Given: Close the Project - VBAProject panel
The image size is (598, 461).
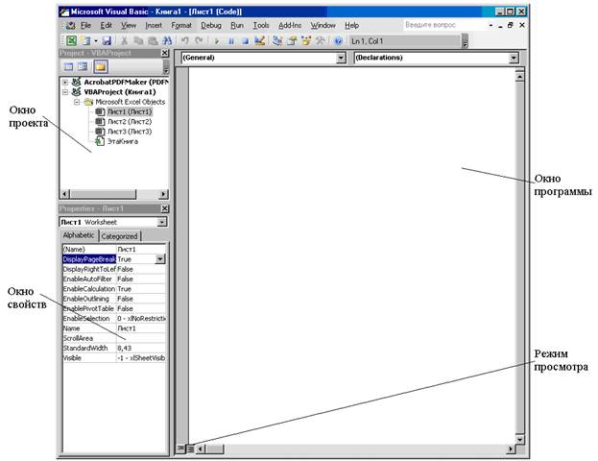Looking at the screenshot, I should (x=164, y=53).
